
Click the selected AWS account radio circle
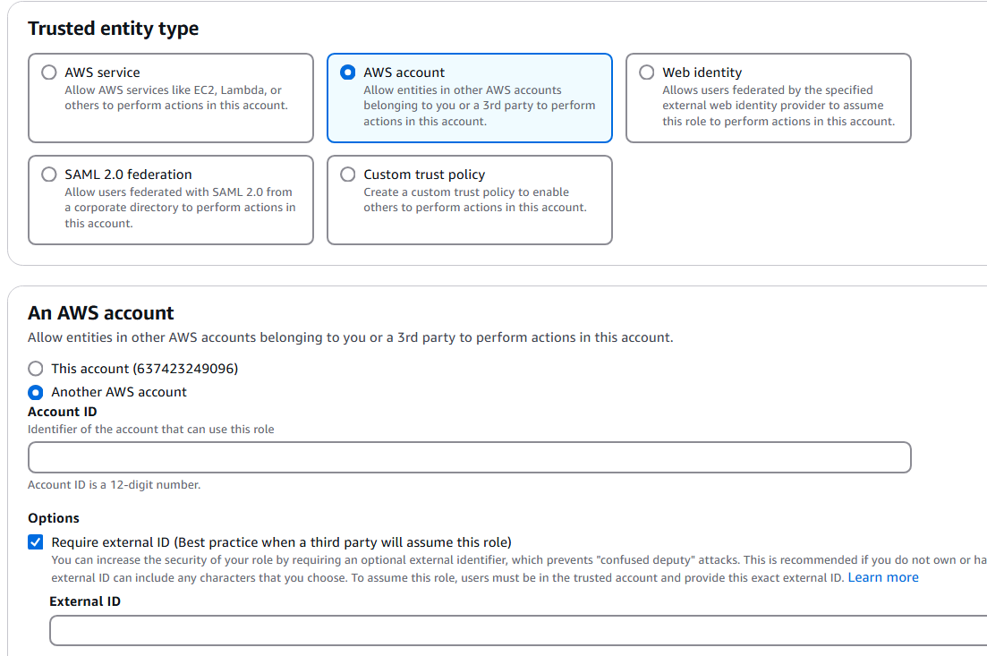coord(348,72)
